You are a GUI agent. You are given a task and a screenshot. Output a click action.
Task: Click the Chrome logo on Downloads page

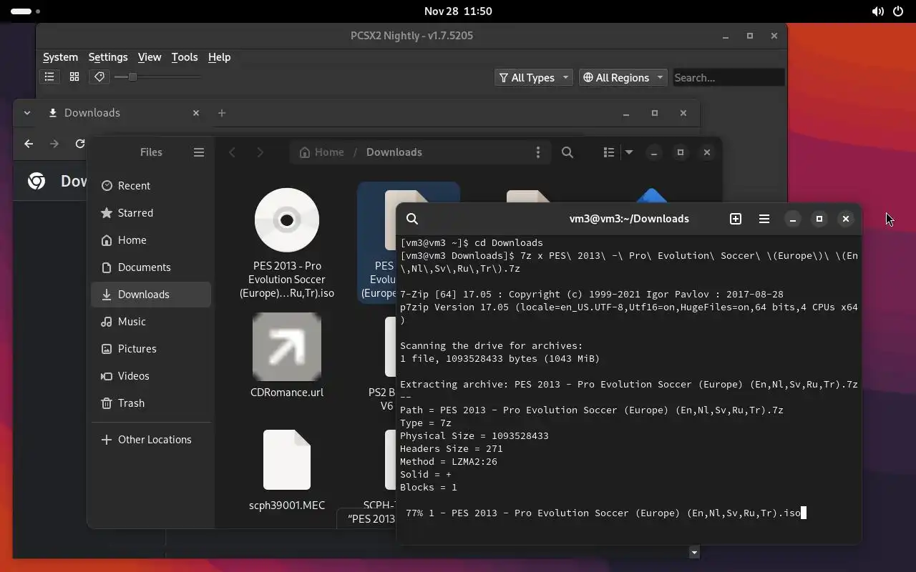coord(36,181)
